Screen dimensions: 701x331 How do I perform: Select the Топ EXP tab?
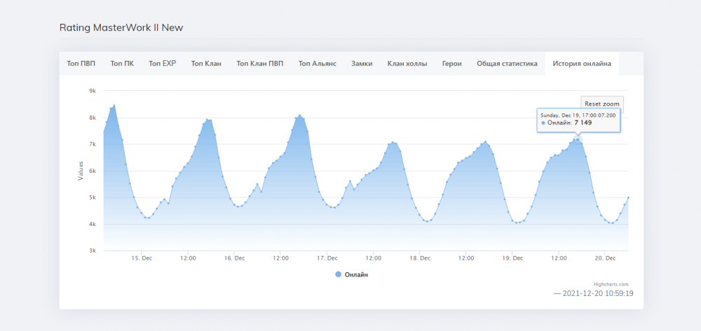[x=162, y=64]
